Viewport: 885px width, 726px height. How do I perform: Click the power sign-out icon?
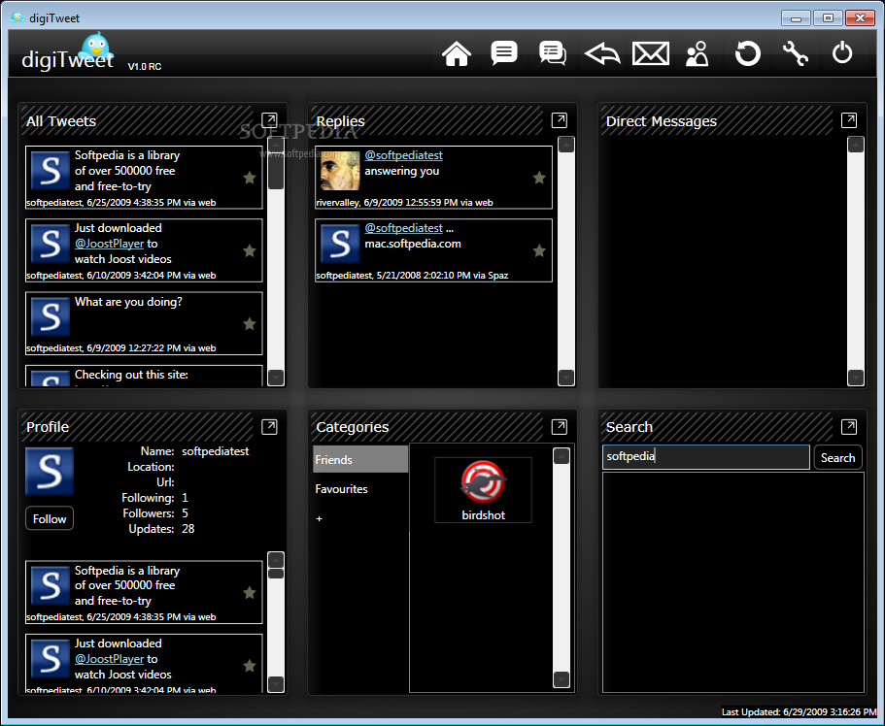coord(842,53)
